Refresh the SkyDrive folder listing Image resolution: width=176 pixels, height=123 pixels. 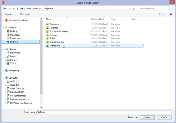click(x=134, y=9)
